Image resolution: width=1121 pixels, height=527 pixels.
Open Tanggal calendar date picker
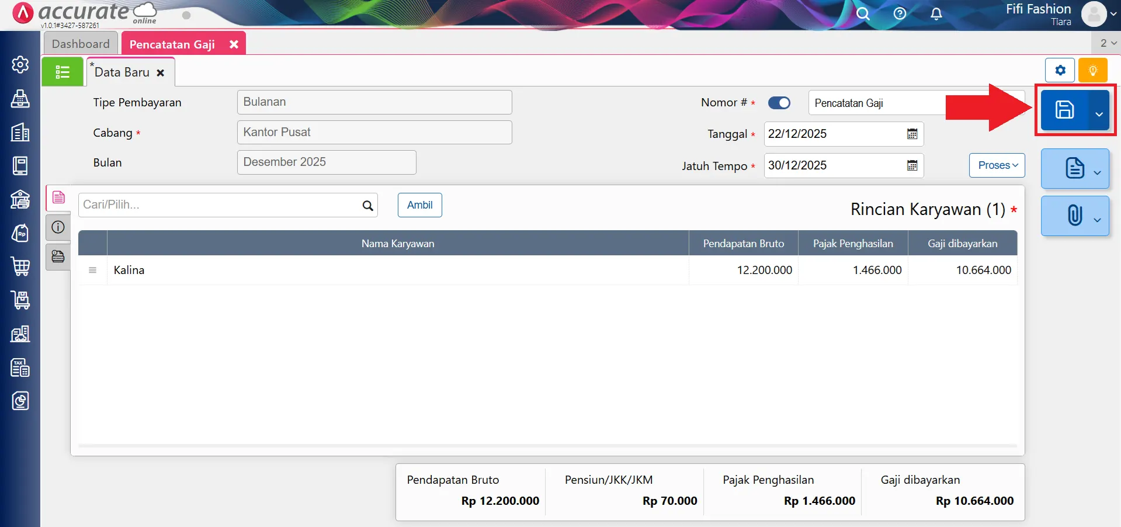point(912,134)
